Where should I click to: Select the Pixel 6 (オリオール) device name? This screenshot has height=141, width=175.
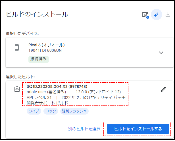tap(47, 45)
